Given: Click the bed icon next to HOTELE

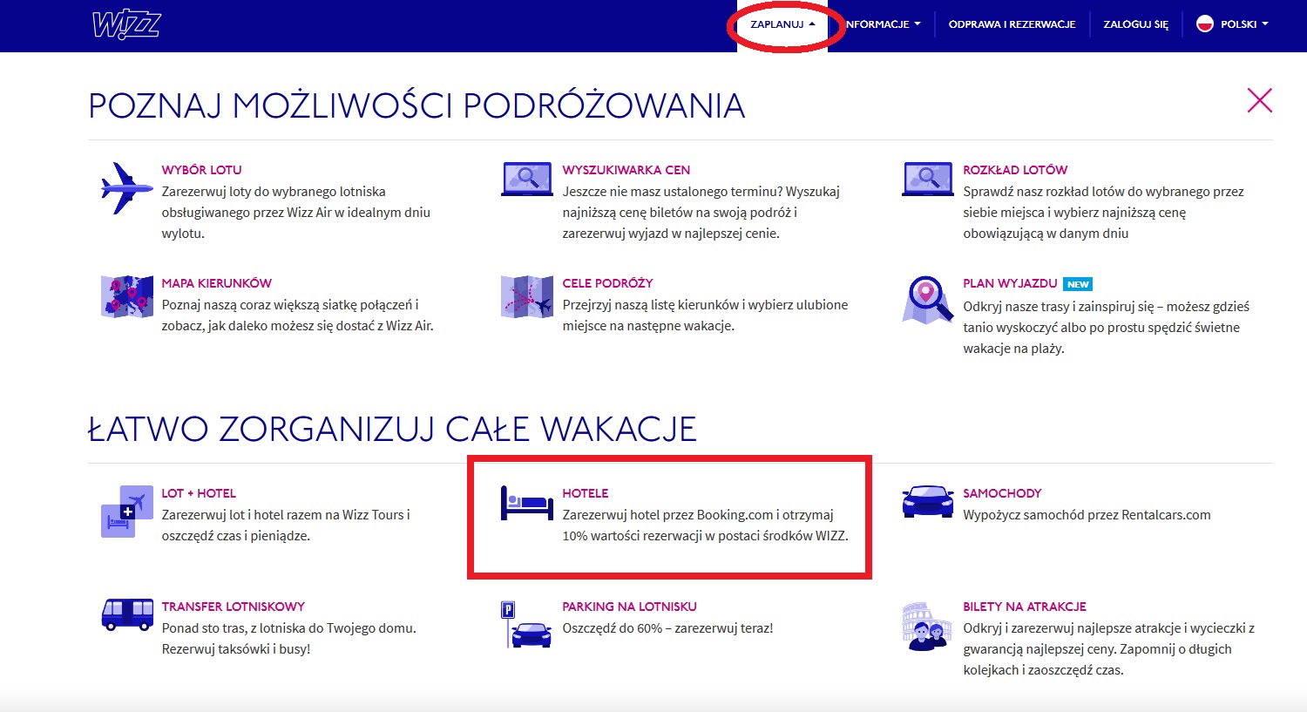Looking at the screenshot, I should click(x=526, y=504).
